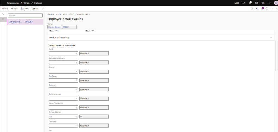
Task: Open the feedback smiley icon
Action: tap(256, 3)
